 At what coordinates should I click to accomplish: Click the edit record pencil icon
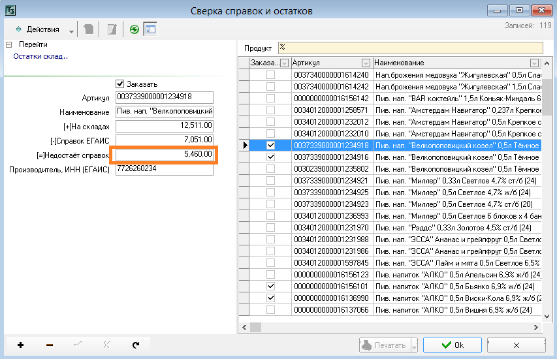coord(78,345)
